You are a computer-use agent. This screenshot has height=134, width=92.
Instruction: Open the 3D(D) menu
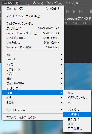tap(25, 3)
